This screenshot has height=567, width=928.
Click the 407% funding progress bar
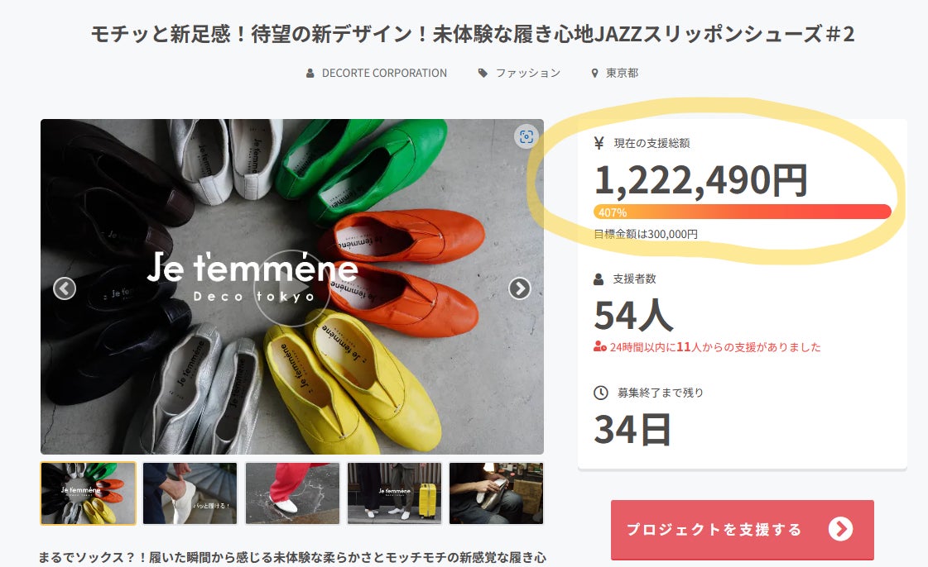coord(742,212)
